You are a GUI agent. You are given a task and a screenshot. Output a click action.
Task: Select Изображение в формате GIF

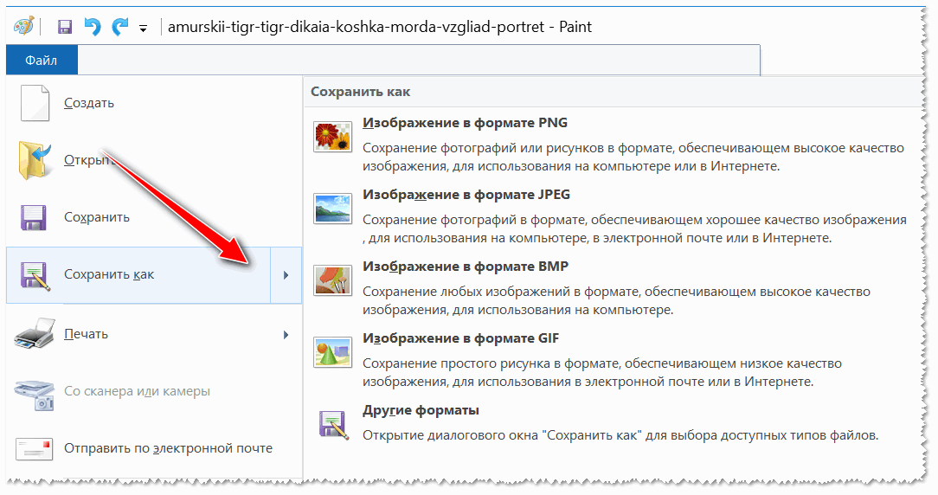(460, 338)
